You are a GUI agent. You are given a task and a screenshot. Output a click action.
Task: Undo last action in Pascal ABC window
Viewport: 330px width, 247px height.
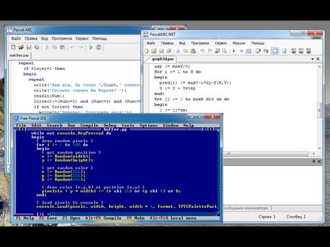[73, 47]
